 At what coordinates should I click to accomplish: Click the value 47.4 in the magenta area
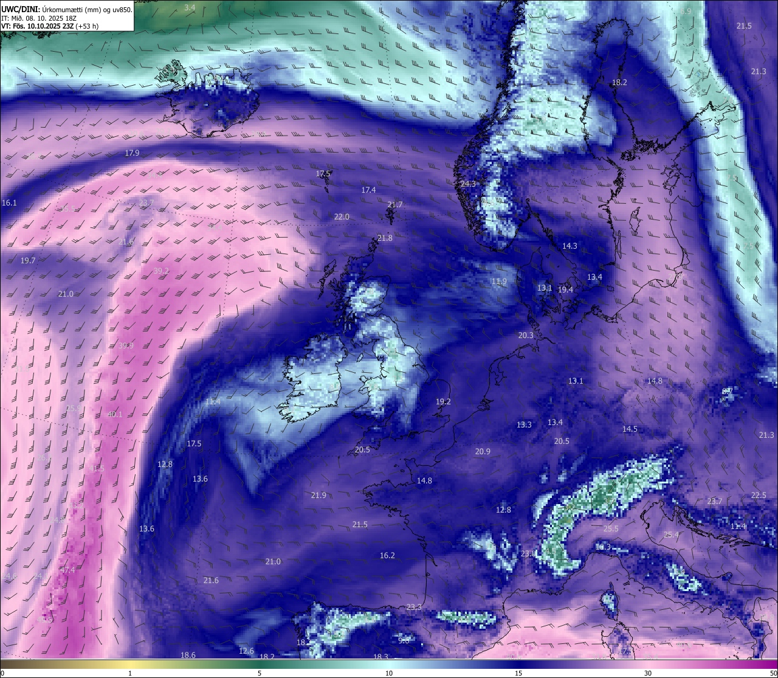coord(67,570)
